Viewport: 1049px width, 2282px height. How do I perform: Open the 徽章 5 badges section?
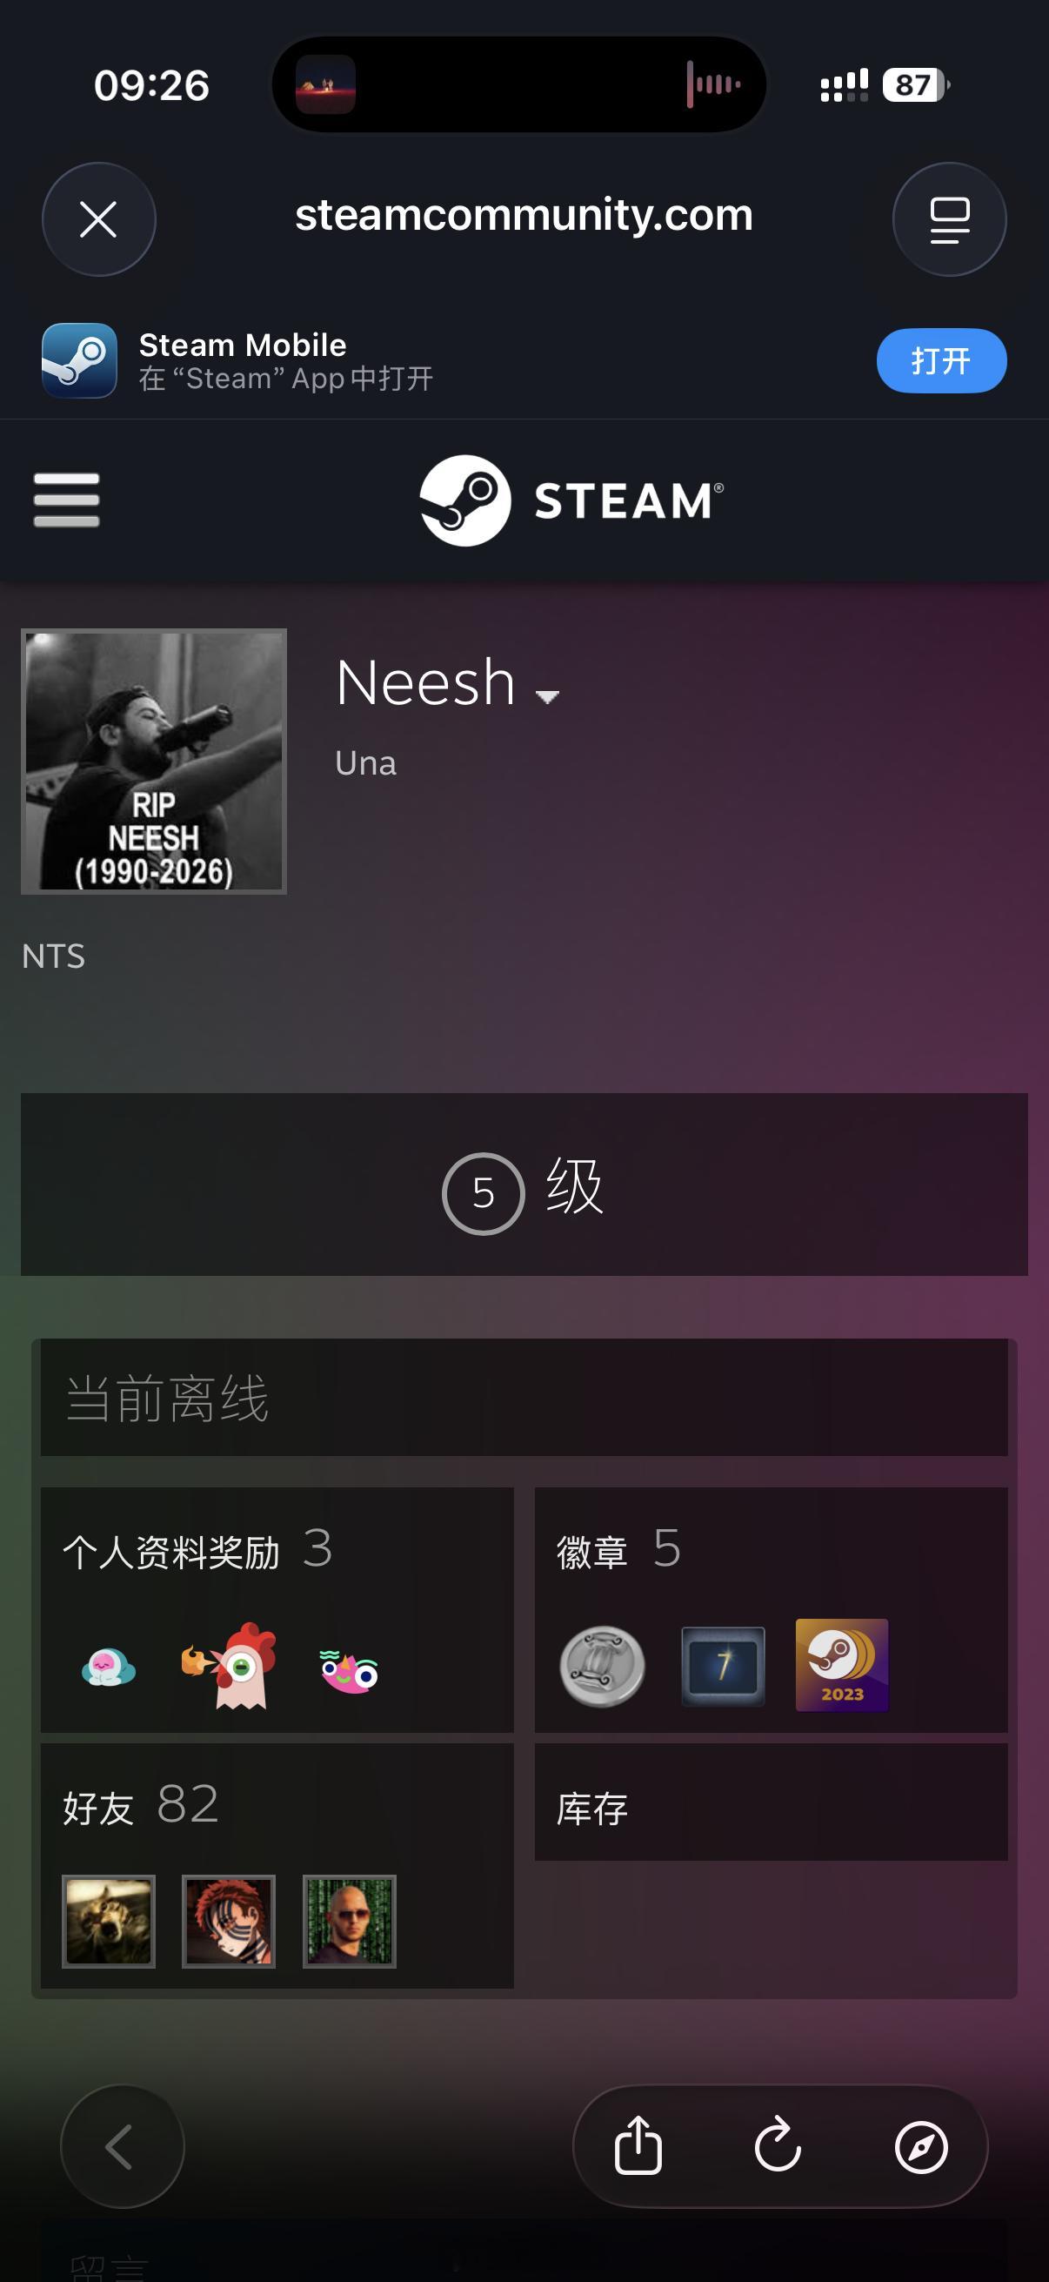click(x=618, y=1549)
